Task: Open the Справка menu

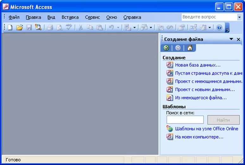Action: (132, 17)
